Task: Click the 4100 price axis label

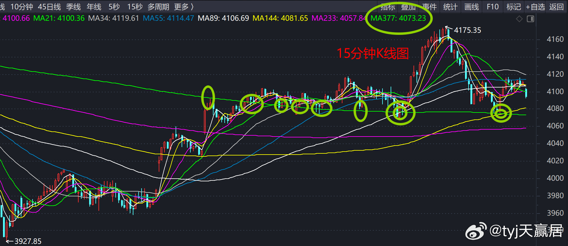Action: 555,91
